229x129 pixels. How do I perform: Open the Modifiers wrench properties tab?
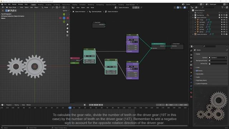pyautogui.click(x=191, y=76)
